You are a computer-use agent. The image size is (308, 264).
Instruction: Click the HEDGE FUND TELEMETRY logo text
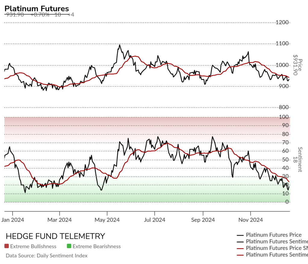pyautogui.click(x=55, y=236)
